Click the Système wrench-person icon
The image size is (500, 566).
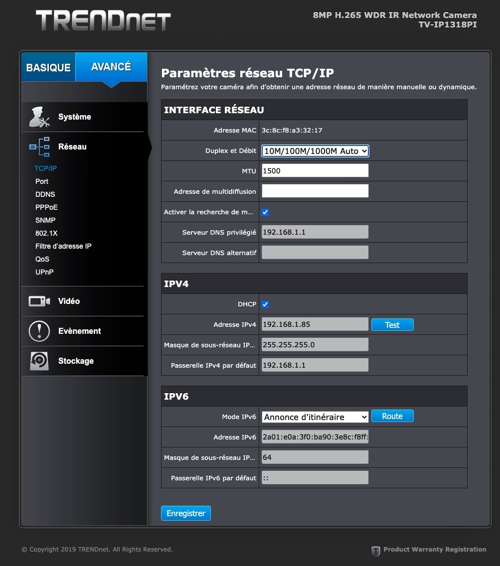pos(39,117)
